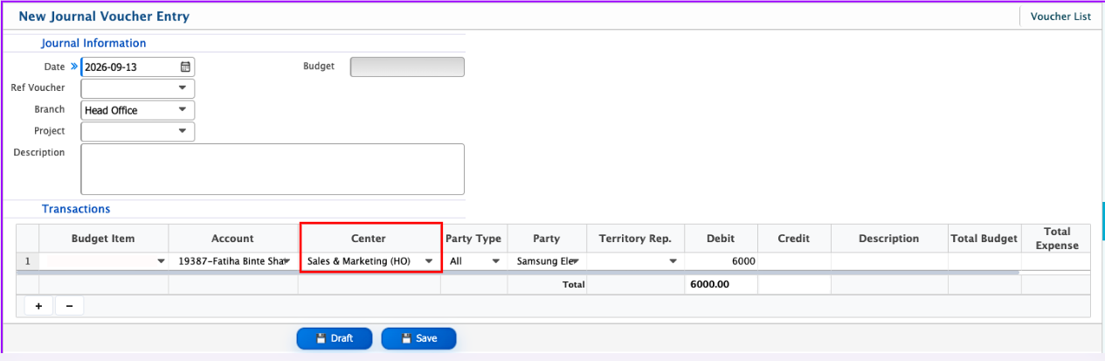Click the Party Type column header
The width and height of the screenshot is (1105, 361).
pyautogui.click(x=474, y=239)
